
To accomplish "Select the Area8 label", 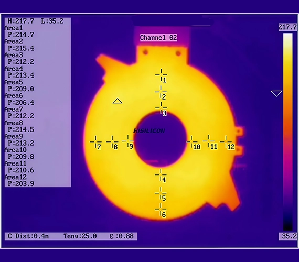I will pos(14,123).
